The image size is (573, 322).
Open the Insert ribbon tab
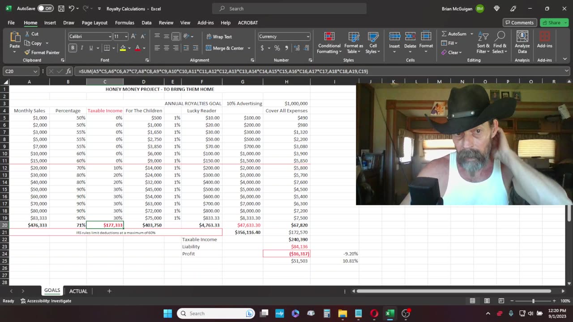(50, 23)
